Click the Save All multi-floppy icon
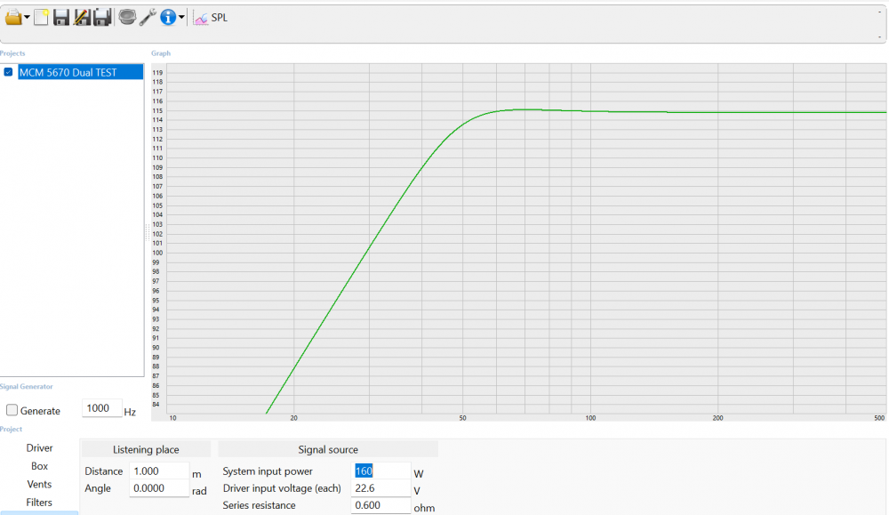889x515 pixels. 102,17
